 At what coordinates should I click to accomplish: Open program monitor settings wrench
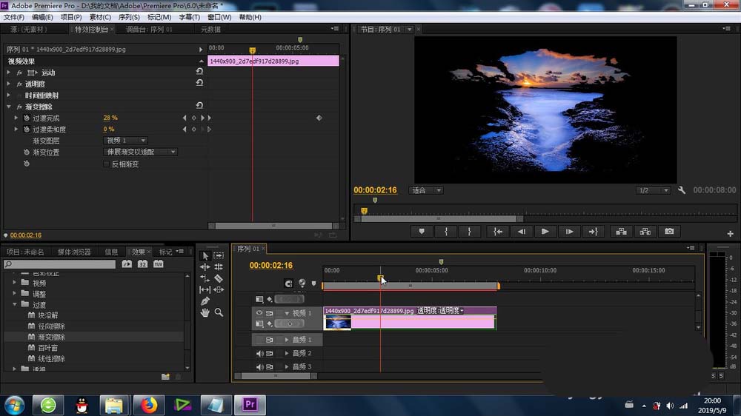click(682, 190)
